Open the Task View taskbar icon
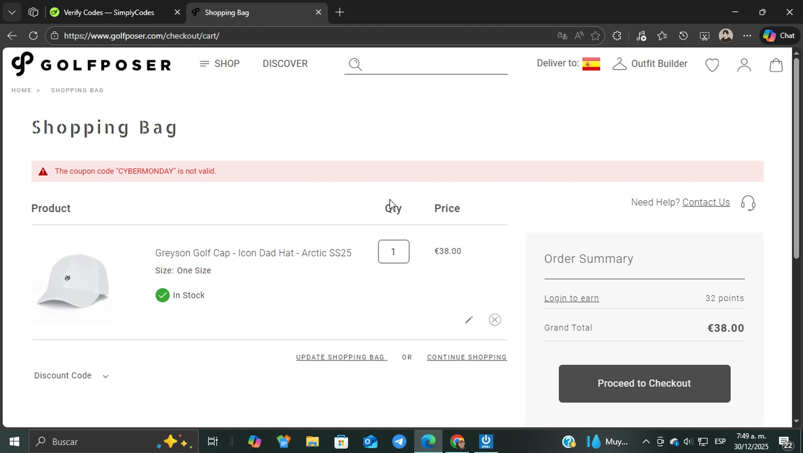 (213, 442)
